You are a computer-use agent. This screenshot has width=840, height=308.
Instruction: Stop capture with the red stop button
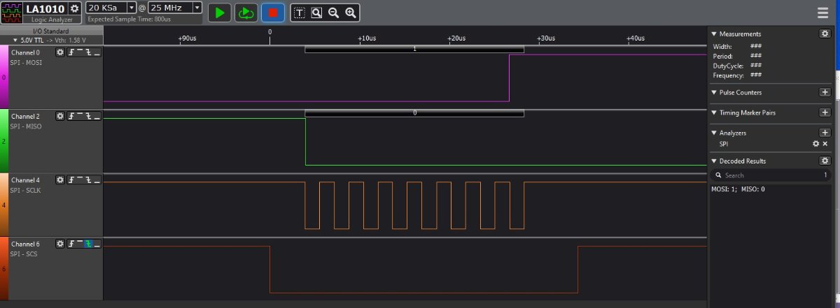tap(272, 13)
